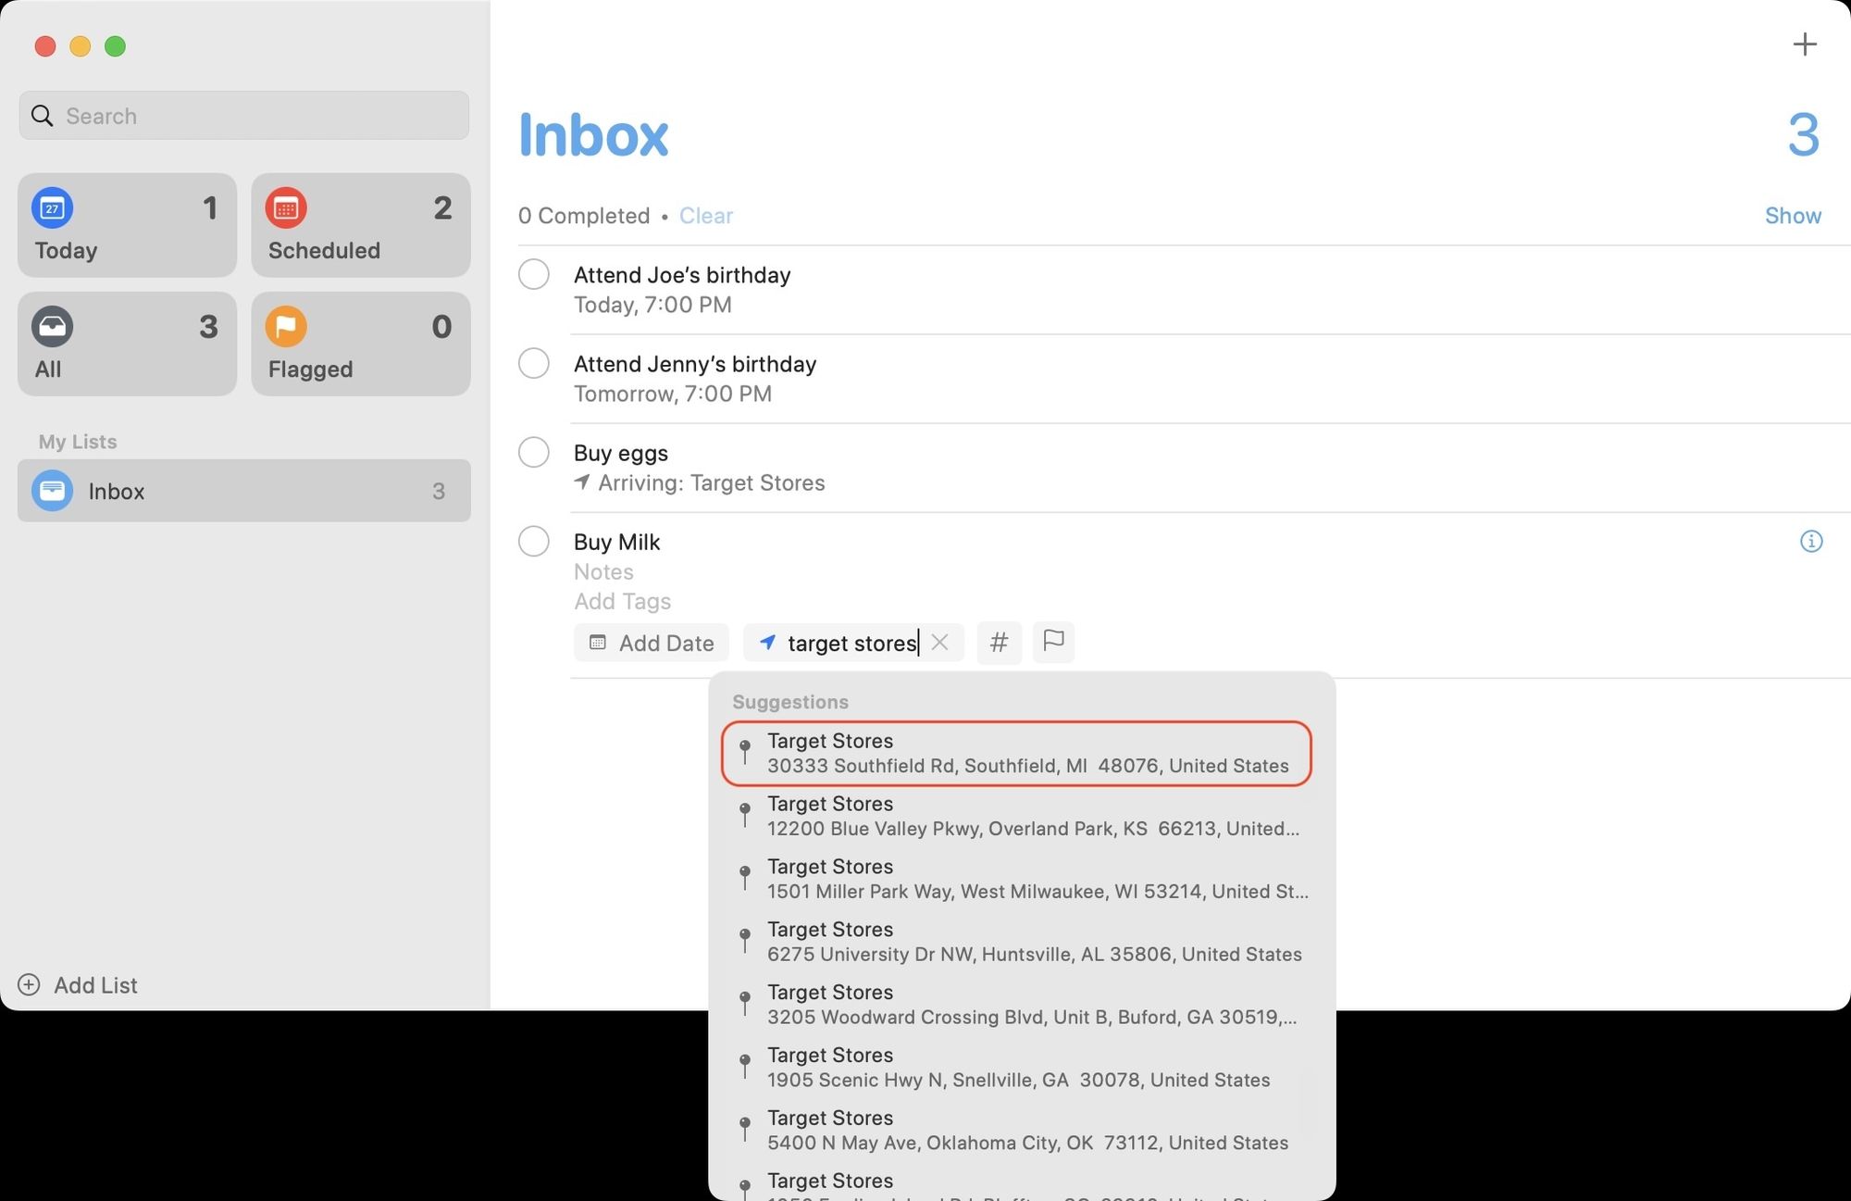Screen dimensions: 1851x1201
Task: Check off Attend Jenny's birthday
Action: tap(534, 363)
